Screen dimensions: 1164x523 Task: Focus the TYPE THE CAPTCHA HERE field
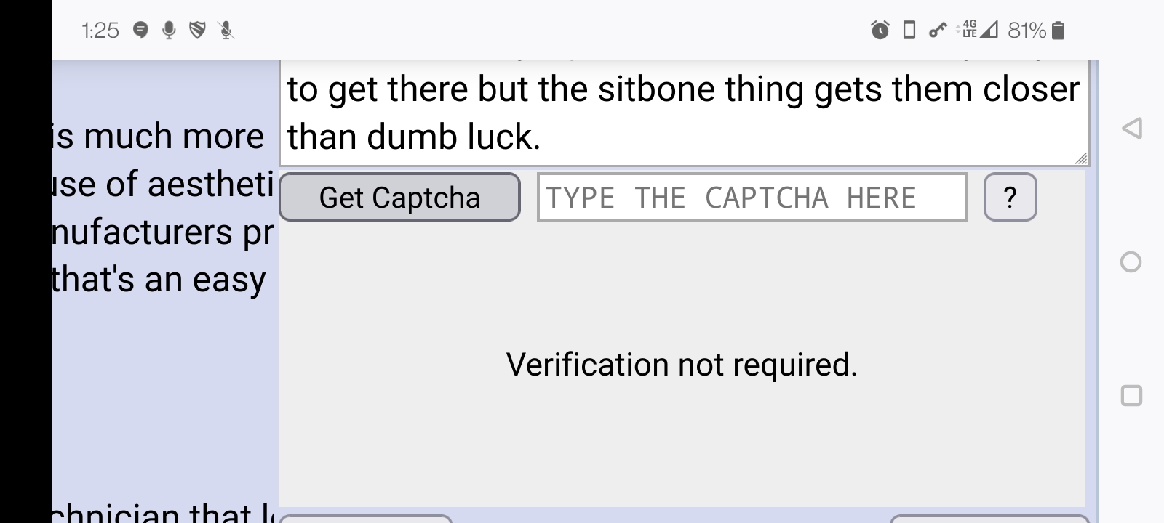click(752, 197)
